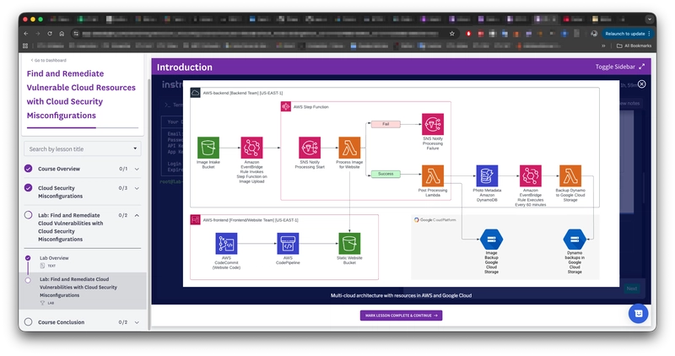
Task: Toggle the Lab section completion circle
Action: pyautogui.click(x=29, y=215)
